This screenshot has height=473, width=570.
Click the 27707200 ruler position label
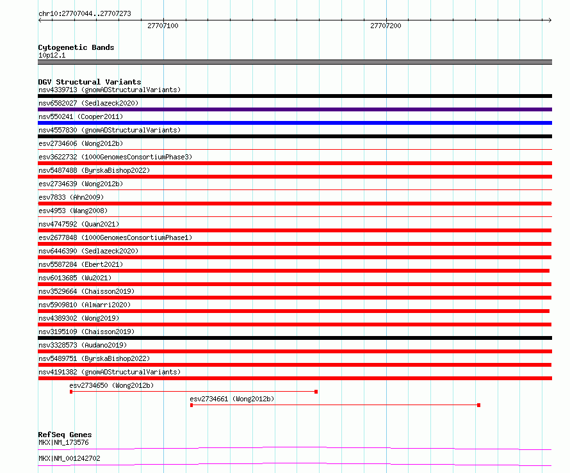tap(386, 26)
